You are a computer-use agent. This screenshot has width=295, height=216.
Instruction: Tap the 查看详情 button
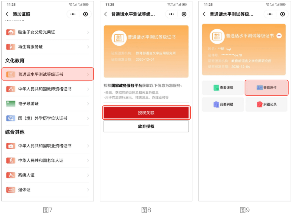(x=223, y=88)
